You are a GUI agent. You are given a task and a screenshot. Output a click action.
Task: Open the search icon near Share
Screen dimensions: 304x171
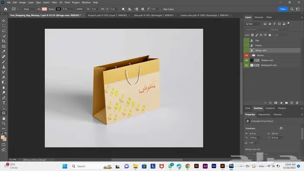click(292, 9)
